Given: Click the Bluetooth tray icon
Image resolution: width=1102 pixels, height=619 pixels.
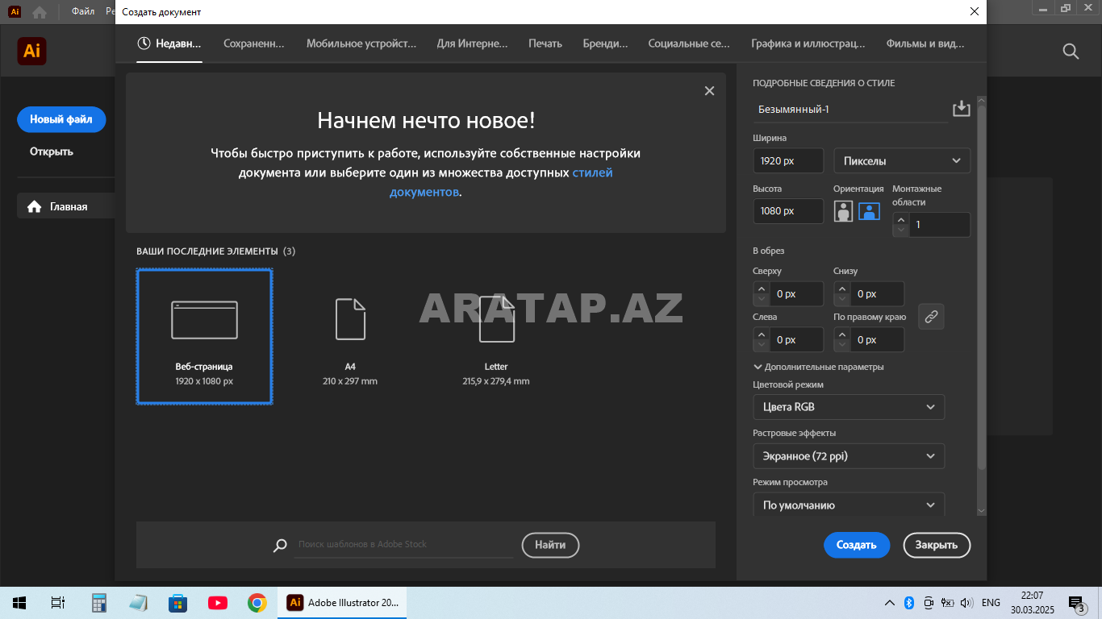Looking at the screenshot, I should point(908,603).
